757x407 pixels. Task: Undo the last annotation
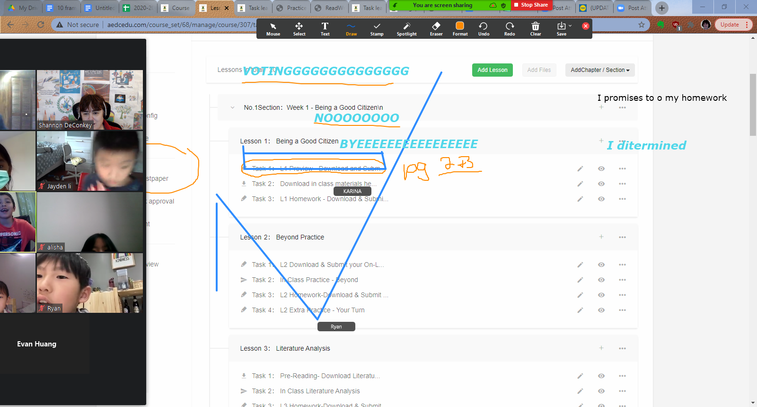click(484, 29)
